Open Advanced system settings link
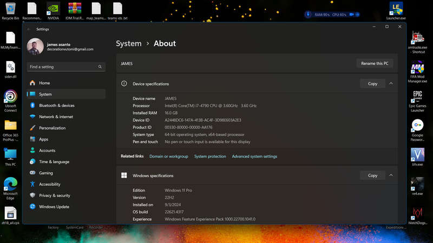The image size is (433, 243). pos(254,156)
